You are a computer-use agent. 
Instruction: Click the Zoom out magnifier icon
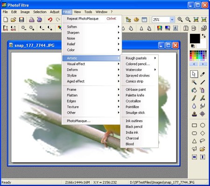[x=188, y=20]
